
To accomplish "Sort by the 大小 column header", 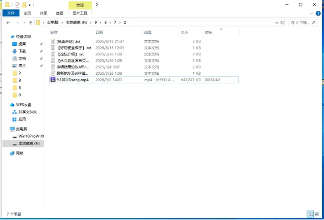I will pyautogui.click(x=184, y=32).
